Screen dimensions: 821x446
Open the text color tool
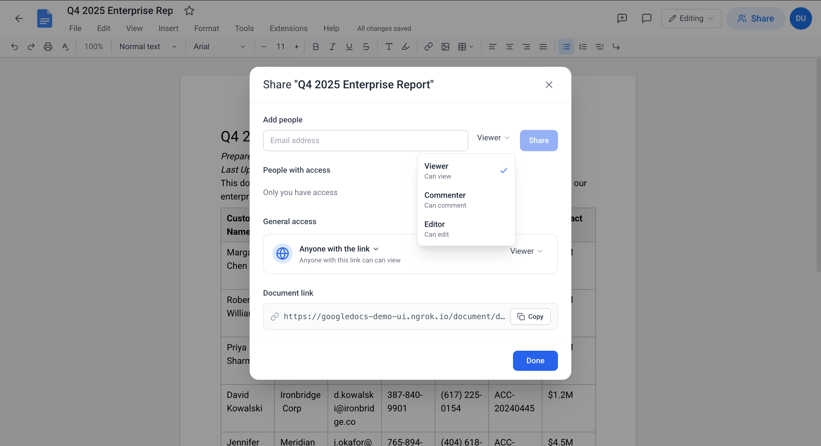click(389, 47)
